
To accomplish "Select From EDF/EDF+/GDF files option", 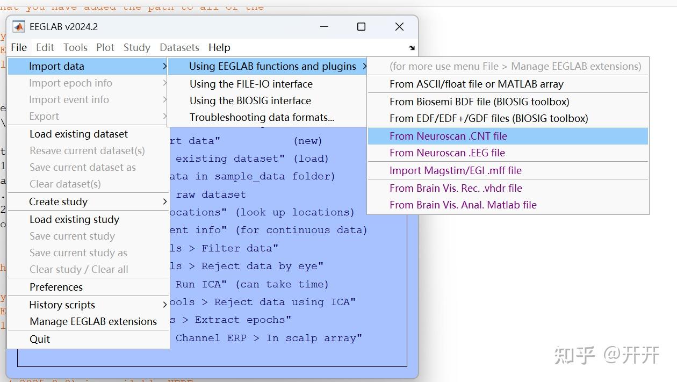I will point(508,118).
